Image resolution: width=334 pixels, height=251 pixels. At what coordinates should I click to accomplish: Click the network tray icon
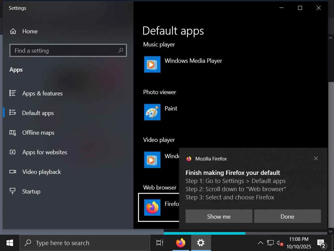(270, 243)
